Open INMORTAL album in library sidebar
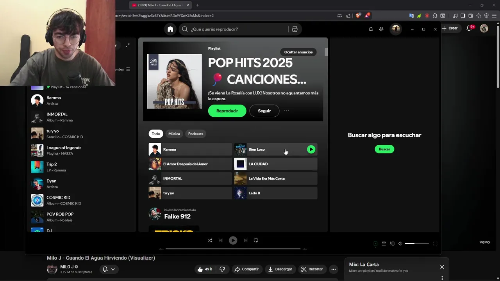The image size is (500, 281). click(x=81, y=117)
